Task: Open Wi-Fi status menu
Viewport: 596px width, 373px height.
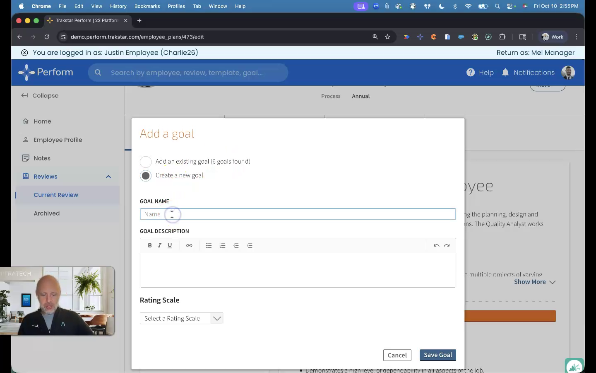Action: coord(468,6)
